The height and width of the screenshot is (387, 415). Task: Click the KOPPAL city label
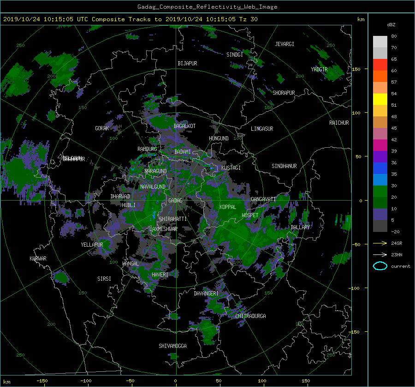pos(228,207)
